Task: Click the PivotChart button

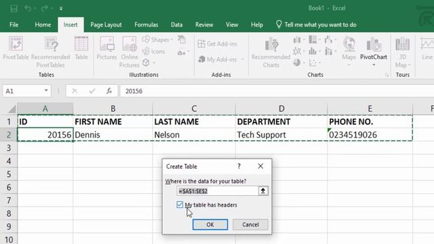Action: (374, 52)
